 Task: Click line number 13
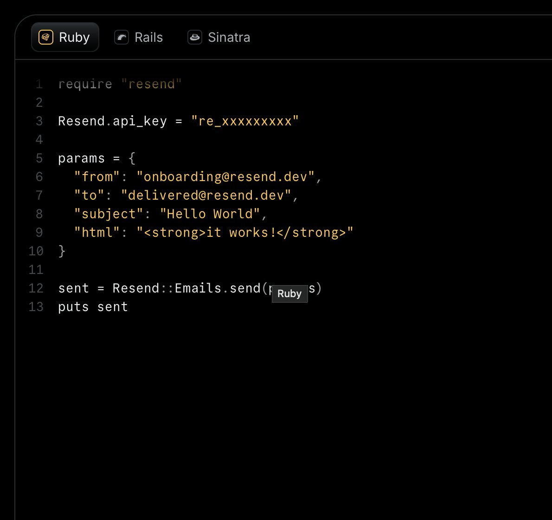coord(36,307)
